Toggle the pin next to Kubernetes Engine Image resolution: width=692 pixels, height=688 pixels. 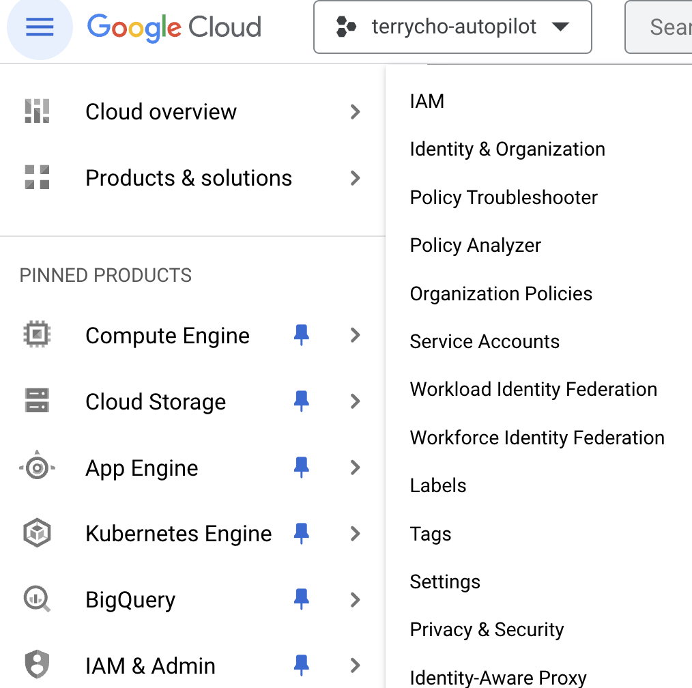click(x=301, y=533)
